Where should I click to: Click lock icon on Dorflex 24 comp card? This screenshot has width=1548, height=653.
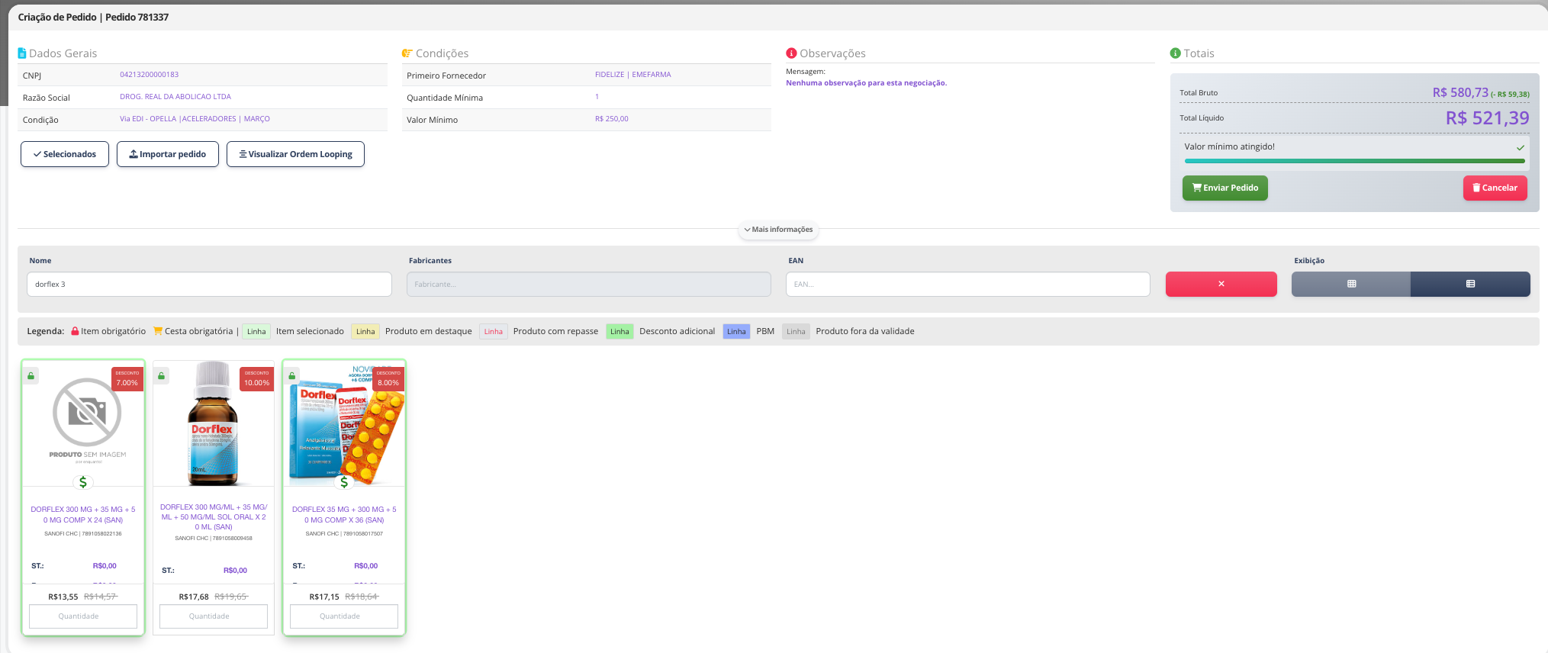pyautogui.click(x=31, y=376)
